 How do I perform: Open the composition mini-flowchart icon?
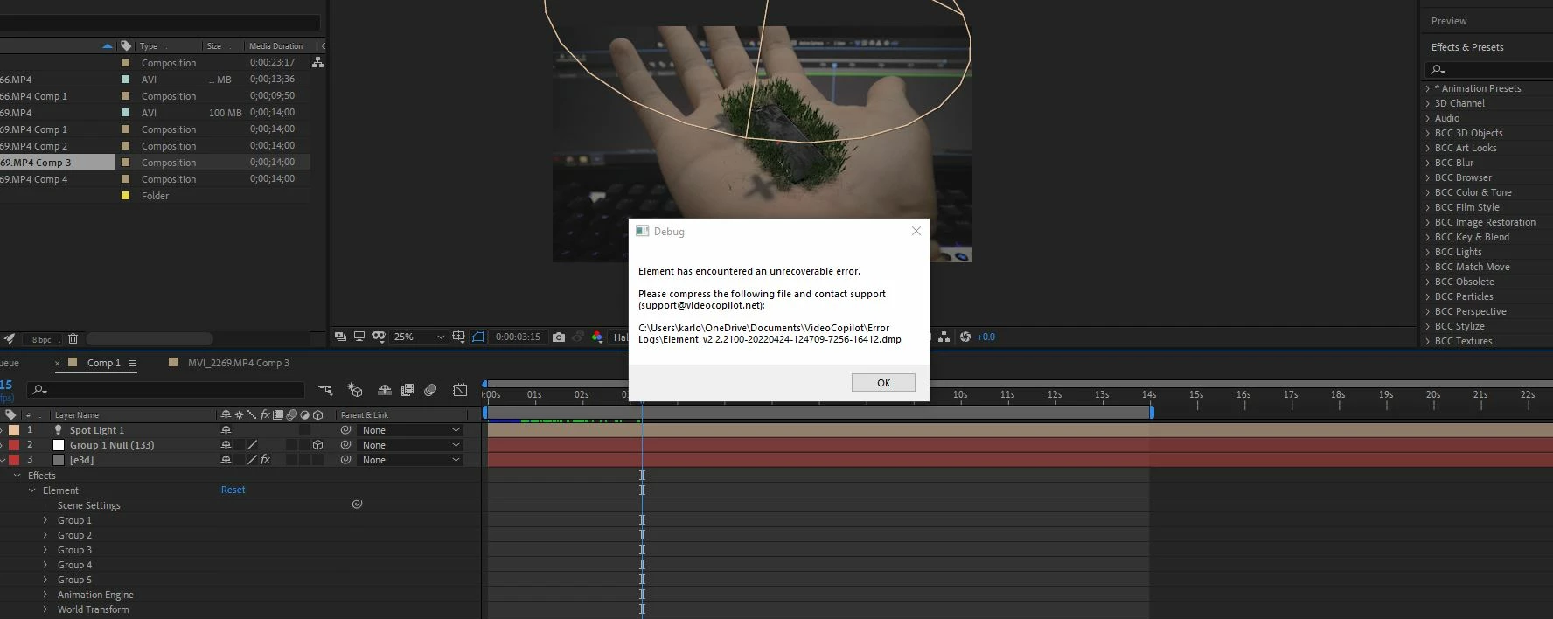click(325, 390)
